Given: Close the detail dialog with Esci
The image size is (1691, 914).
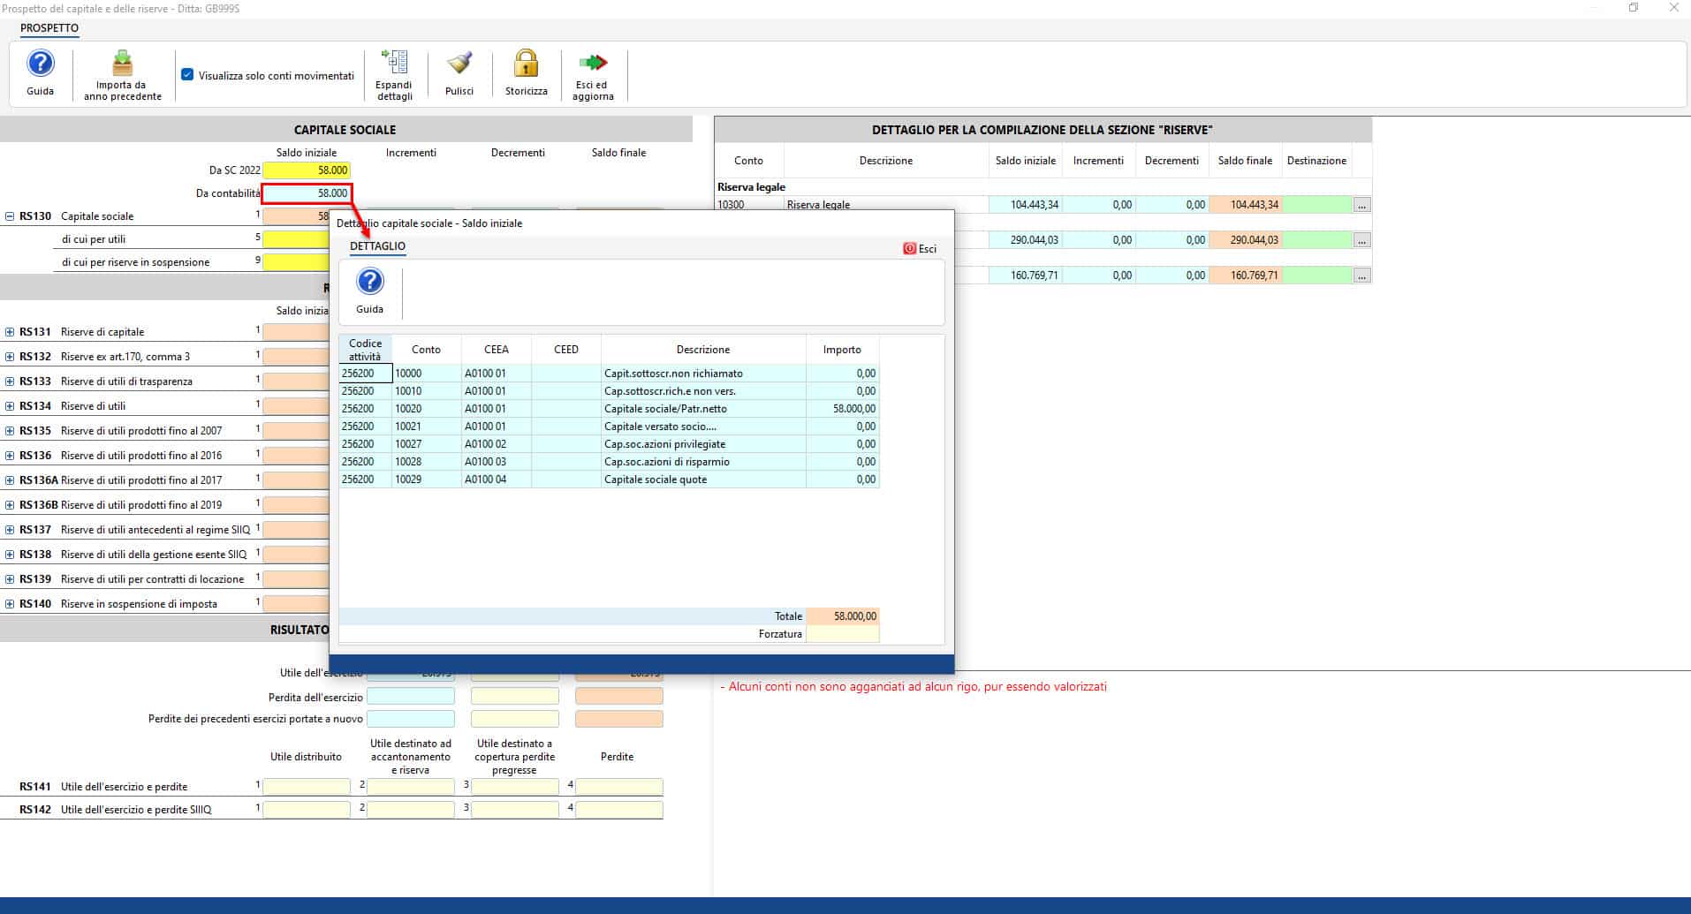Looking at the screenshot, I should coord(920,249).
